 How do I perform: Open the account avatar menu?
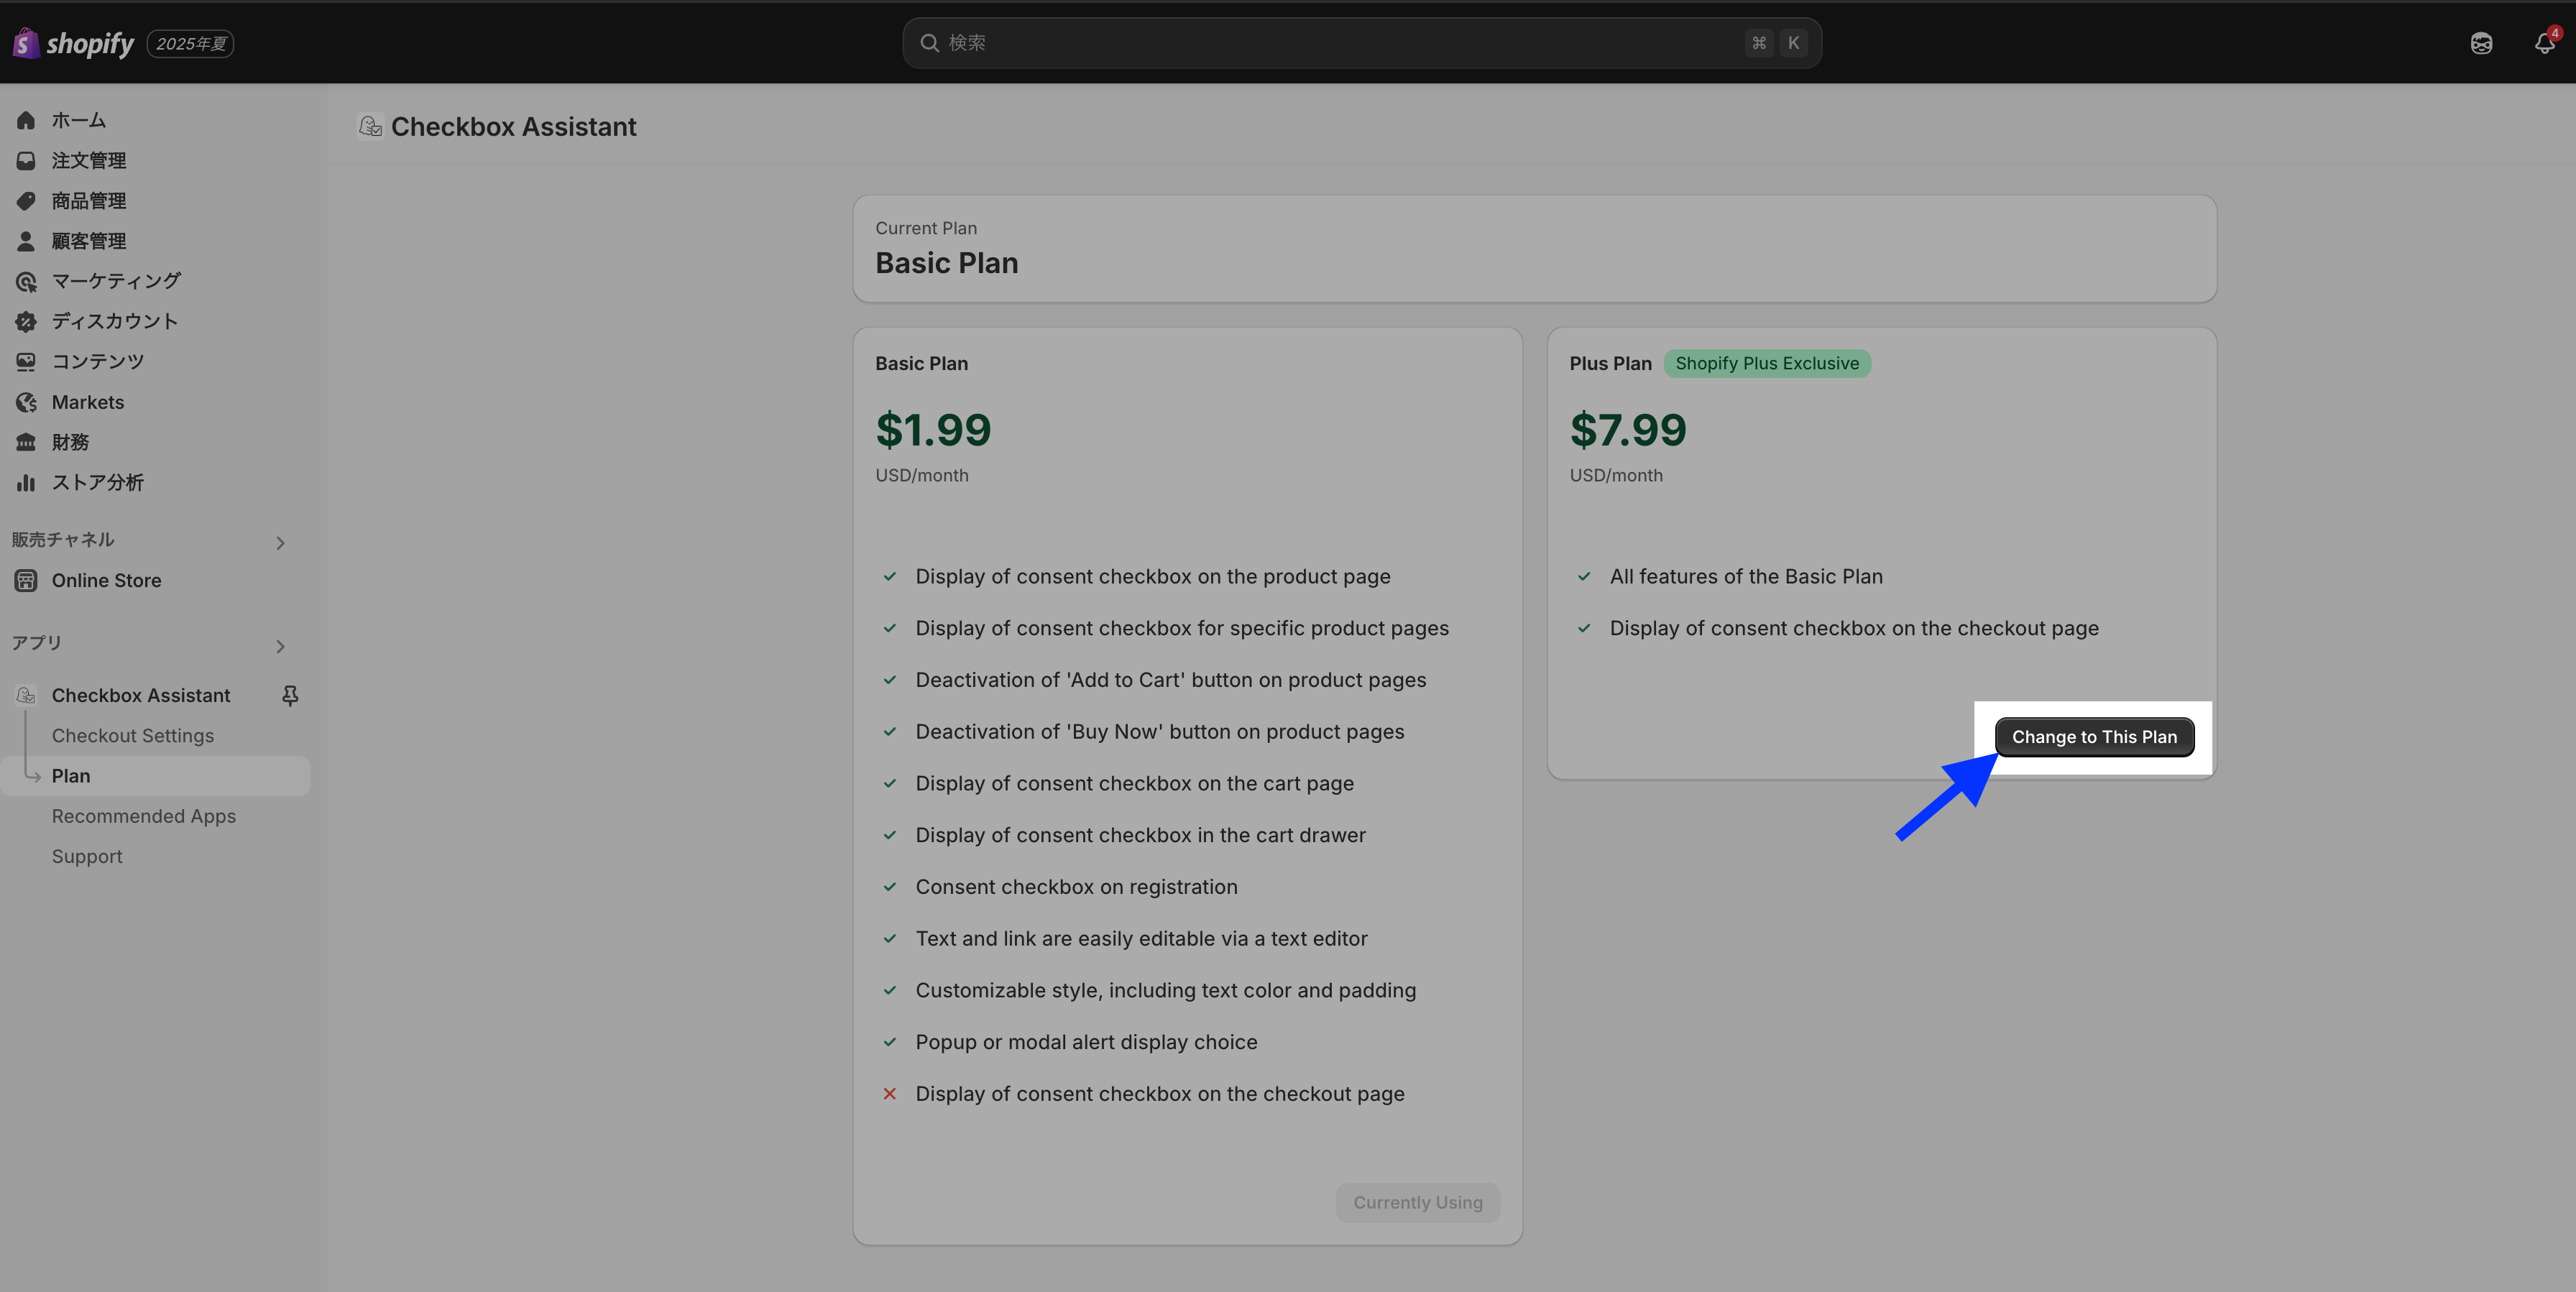(2481, 43)
